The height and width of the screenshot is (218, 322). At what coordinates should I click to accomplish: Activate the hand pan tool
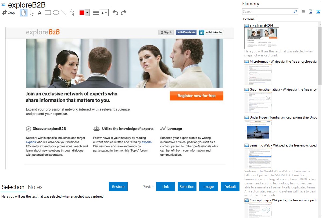tap(23, 13)
